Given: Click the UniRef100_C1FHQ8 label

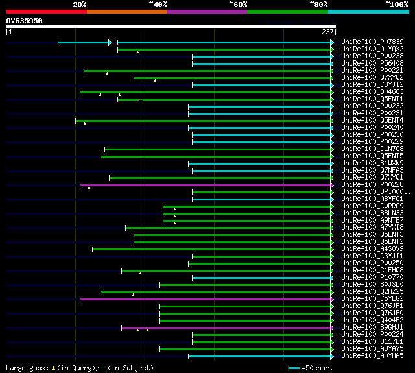Looking at the screenshot, I should tap(372, 271).
